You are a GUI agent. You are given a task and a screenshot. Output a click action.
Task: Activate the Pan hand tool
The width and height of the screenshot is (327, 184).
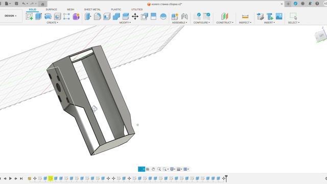tap(153, 169)
